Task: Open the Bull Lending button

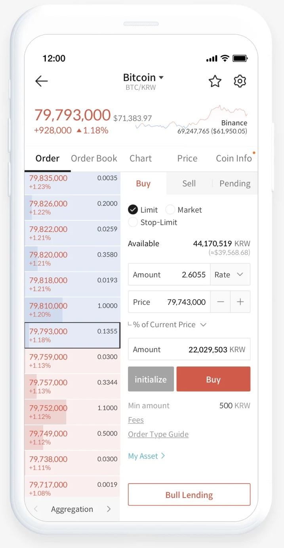Action: pyautogui.click(x=189, y=495)
